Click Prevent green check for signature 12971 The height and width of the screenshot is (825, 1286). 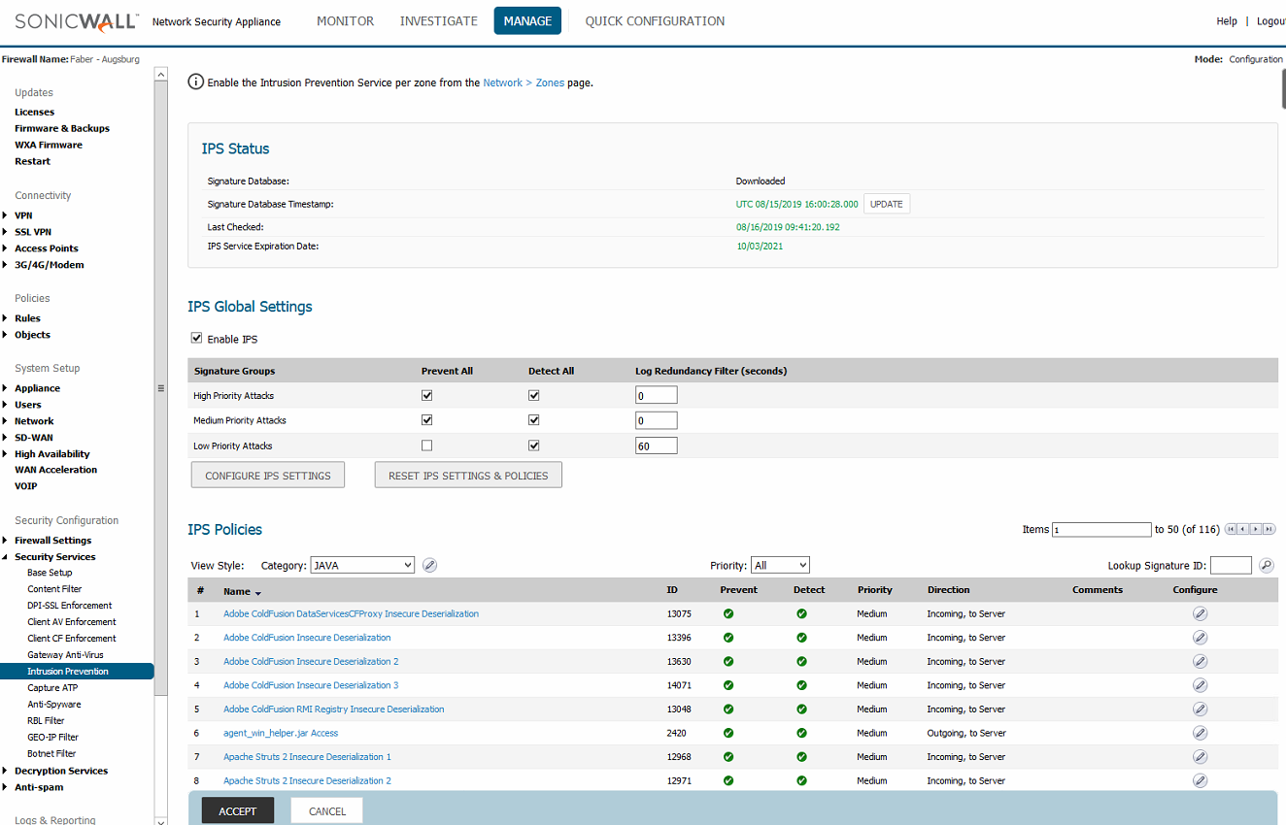[728, 780]
